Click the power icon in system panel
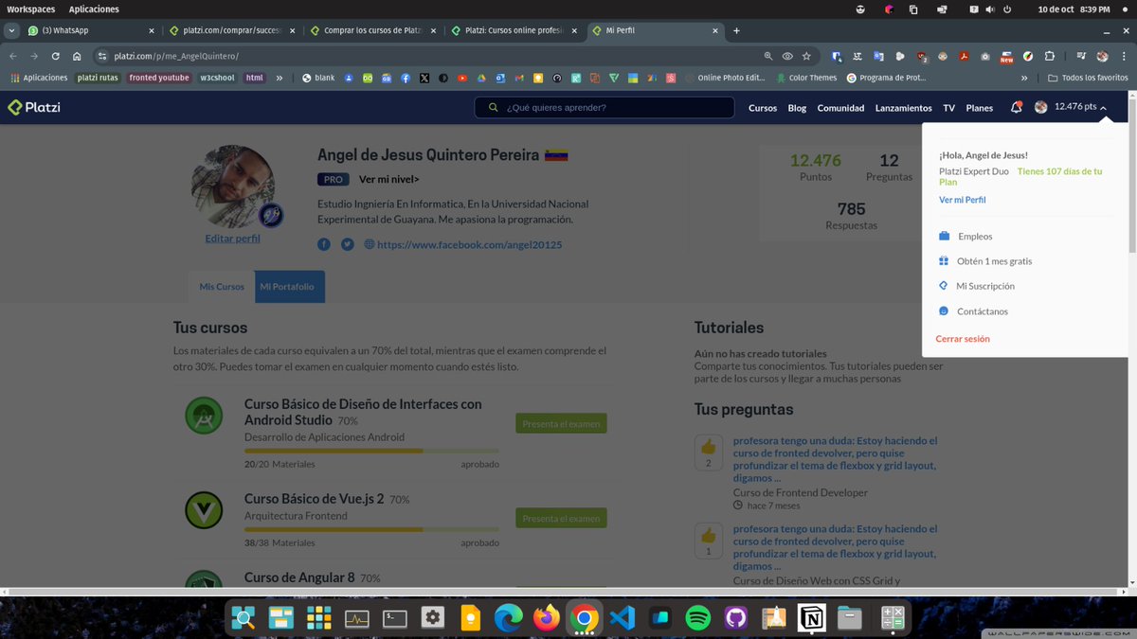Image resolution: width=1137 pixels, height=639 pixels. (1006, 9)
